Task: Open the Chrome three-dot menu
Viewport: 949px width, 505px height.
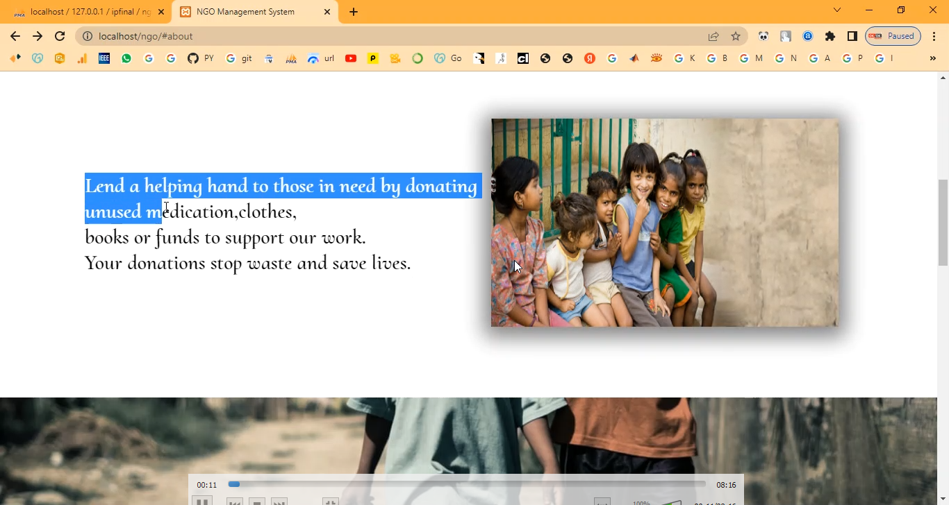Action: [x=933, y=36]
